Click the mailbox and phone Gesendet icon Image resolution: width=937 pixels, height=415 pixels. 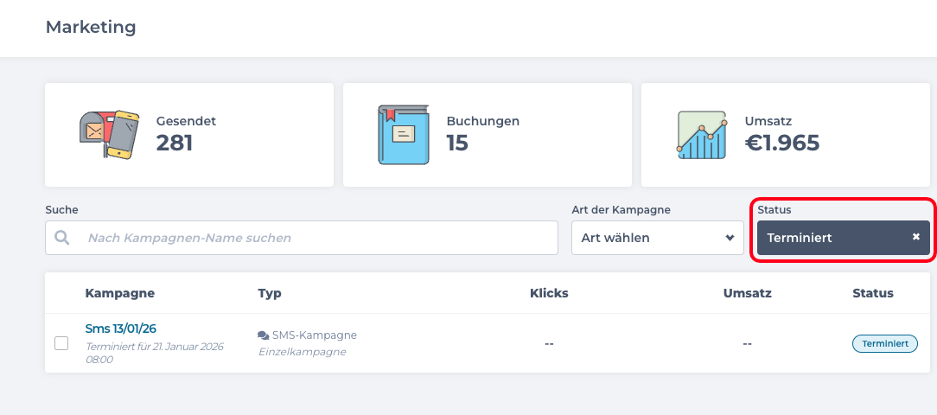pyautogui.click(x=108, y=134)
